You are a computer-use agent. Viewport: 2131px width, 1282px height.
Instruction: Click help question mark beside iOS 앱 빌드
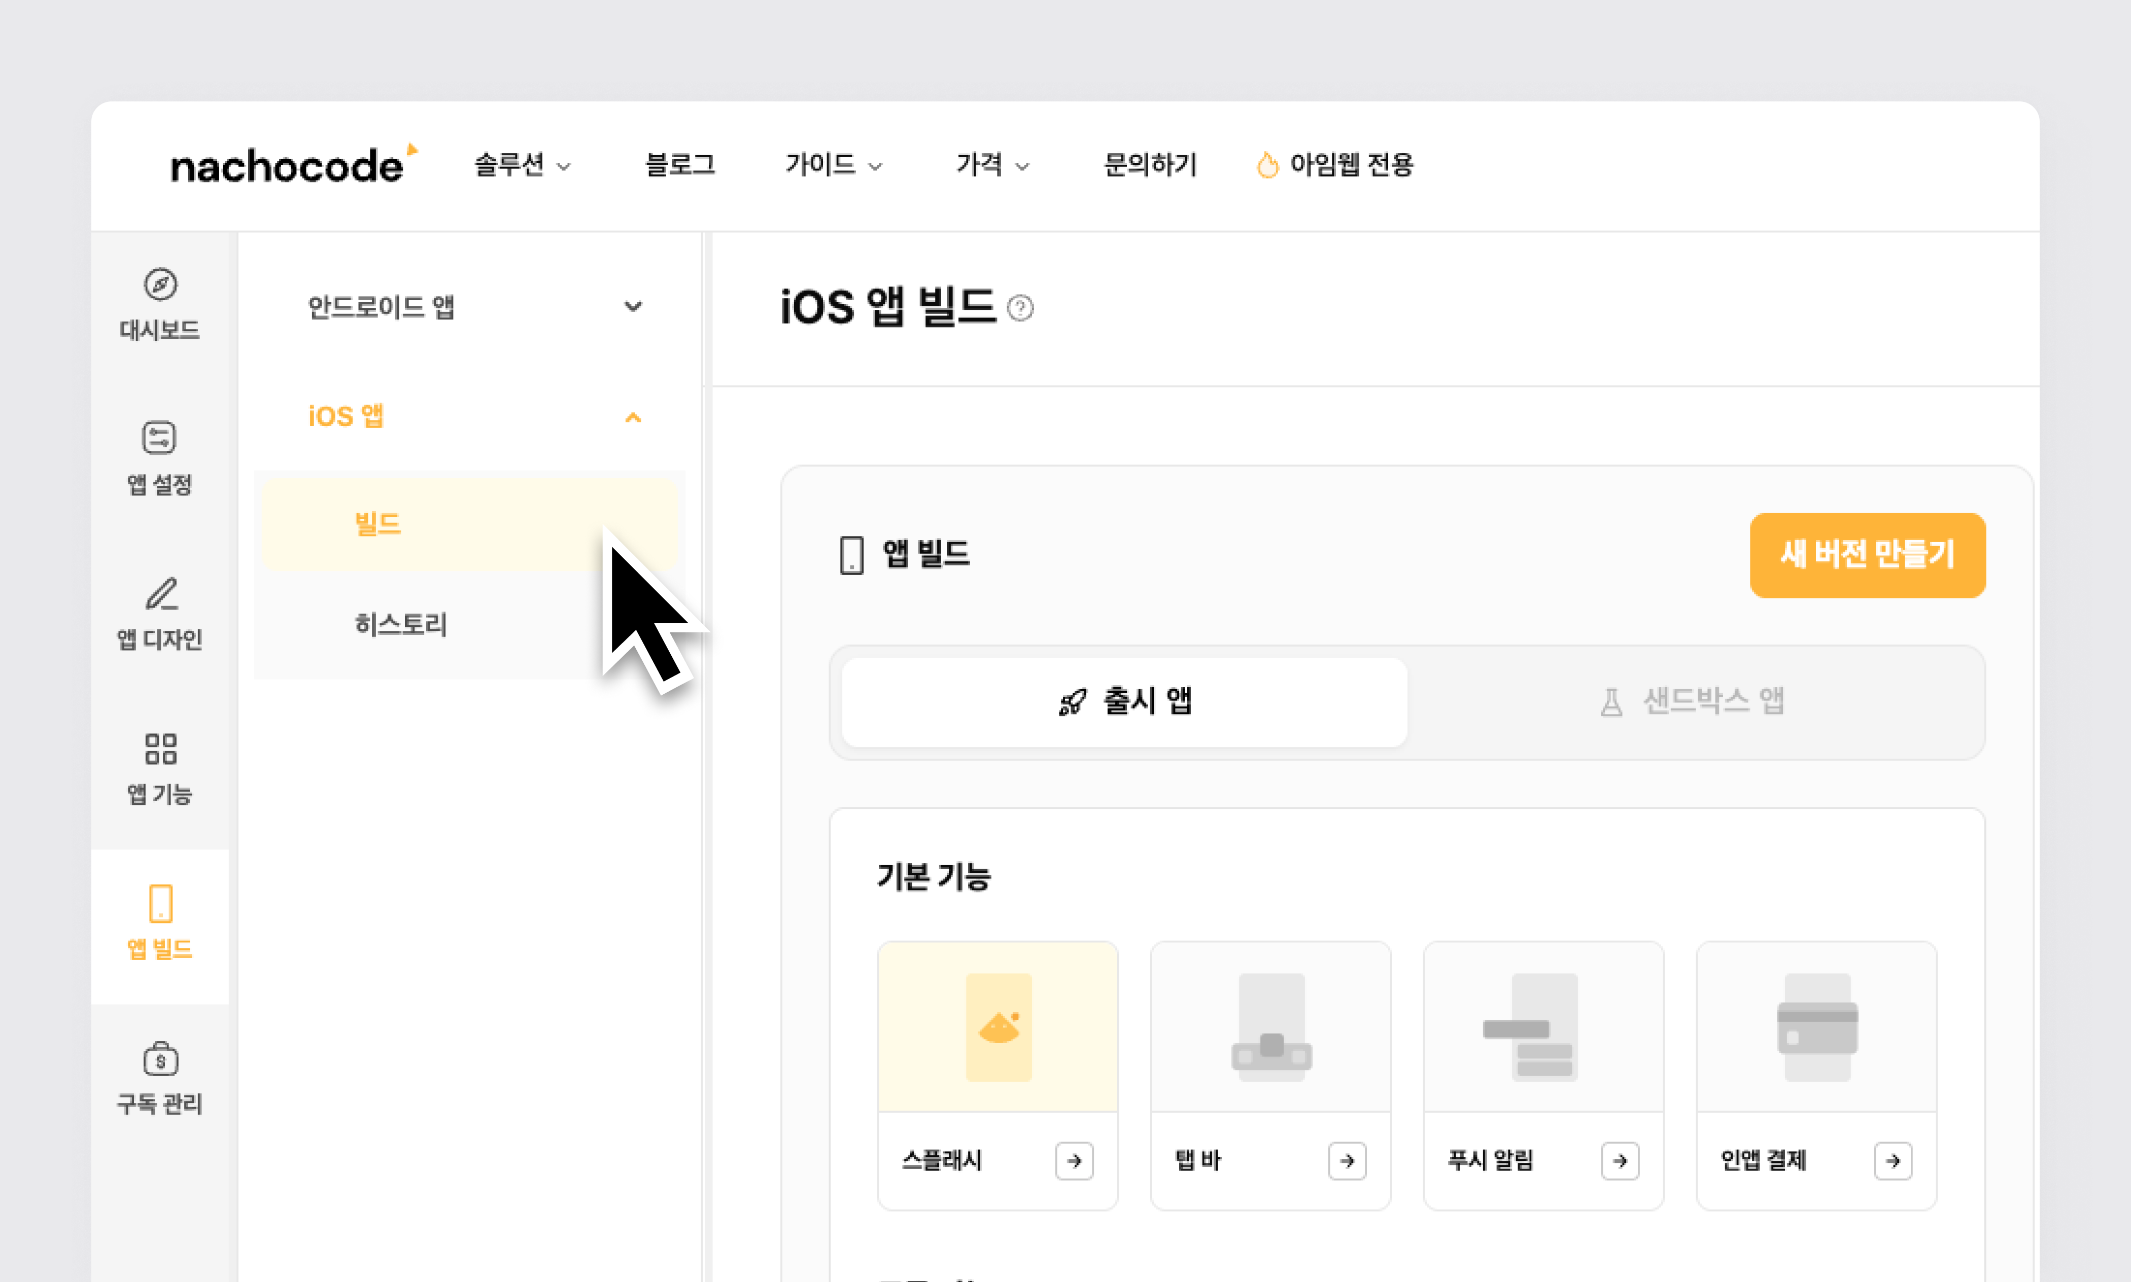pos(1020,308)
